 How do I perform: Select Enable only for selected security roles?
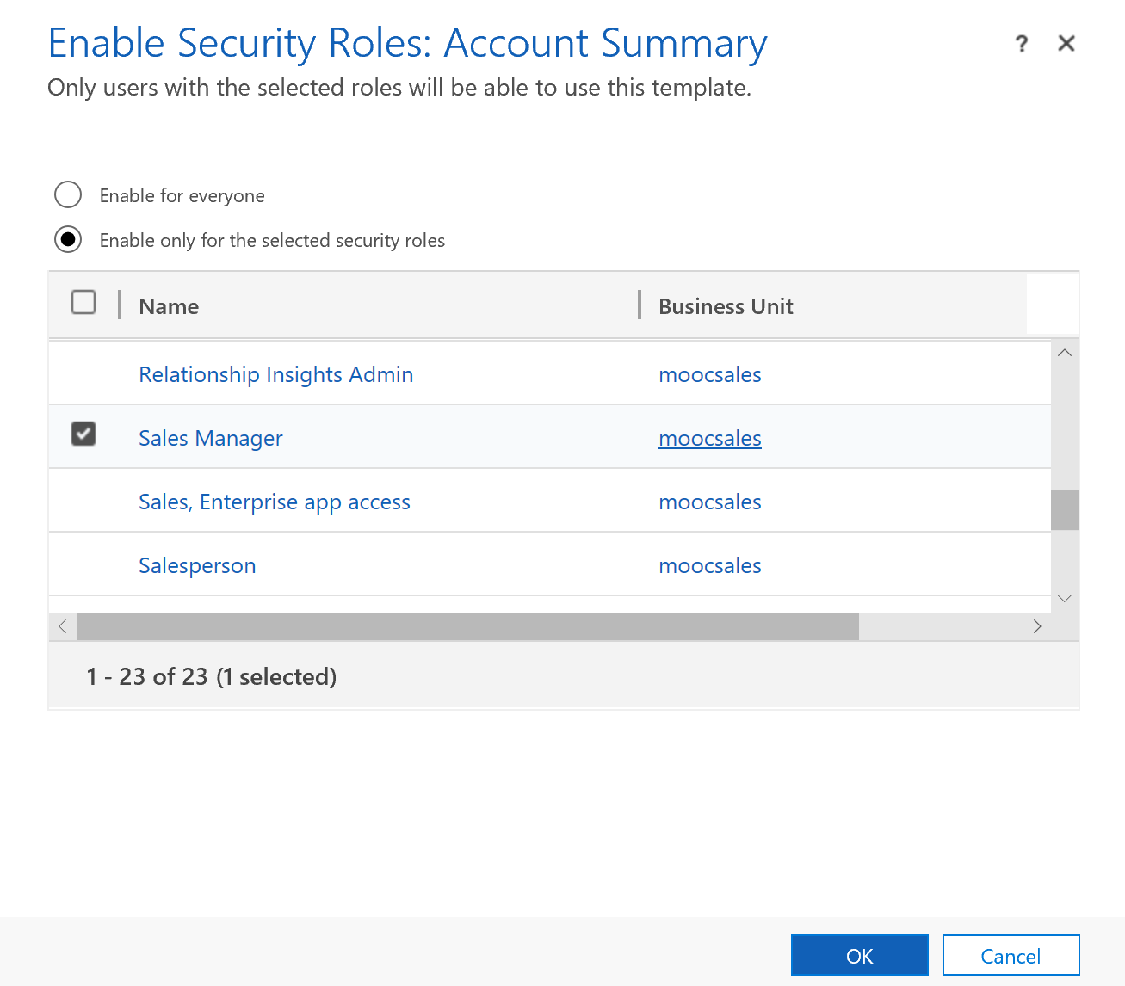(68, 239)
